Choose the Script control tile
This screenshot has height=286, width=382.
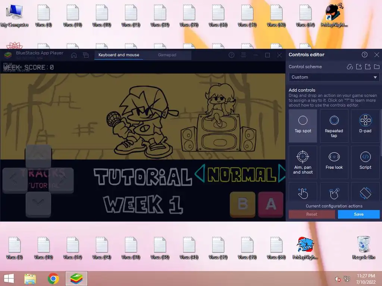[x=365, y=162]
